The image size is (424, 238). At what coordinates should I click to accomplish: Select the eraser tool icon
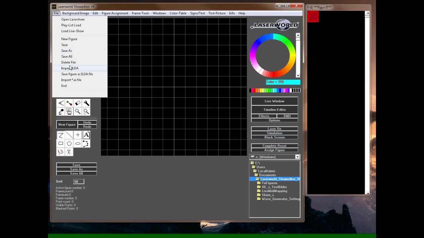click(78, 103)
